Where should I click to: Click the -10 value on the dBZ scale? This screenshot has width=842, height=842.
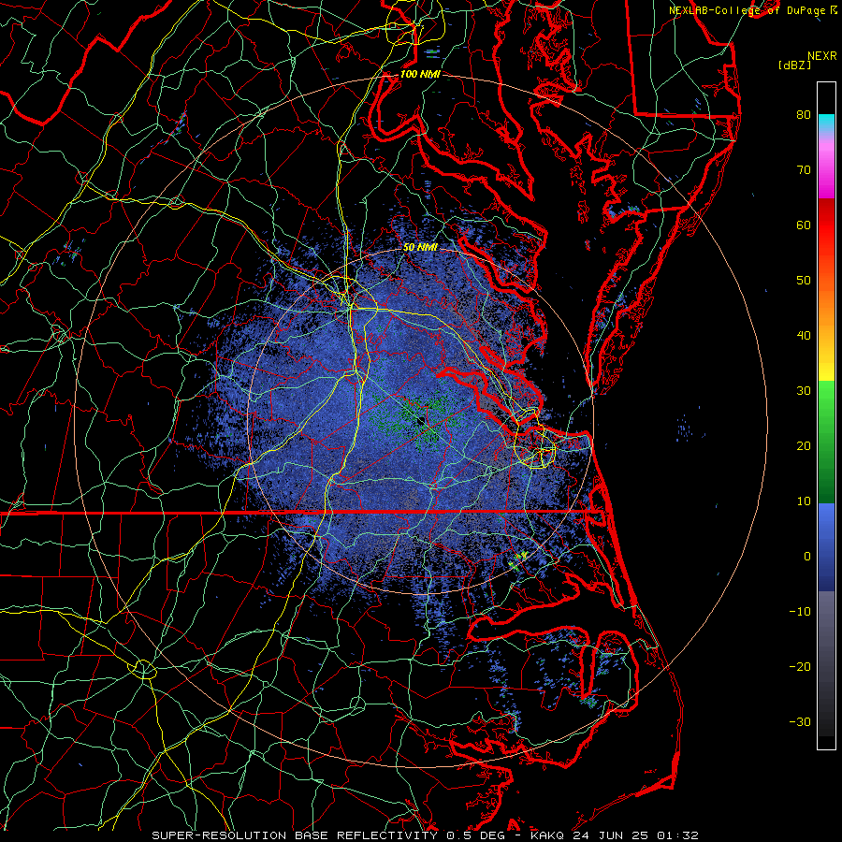click(x=800, y=612)
